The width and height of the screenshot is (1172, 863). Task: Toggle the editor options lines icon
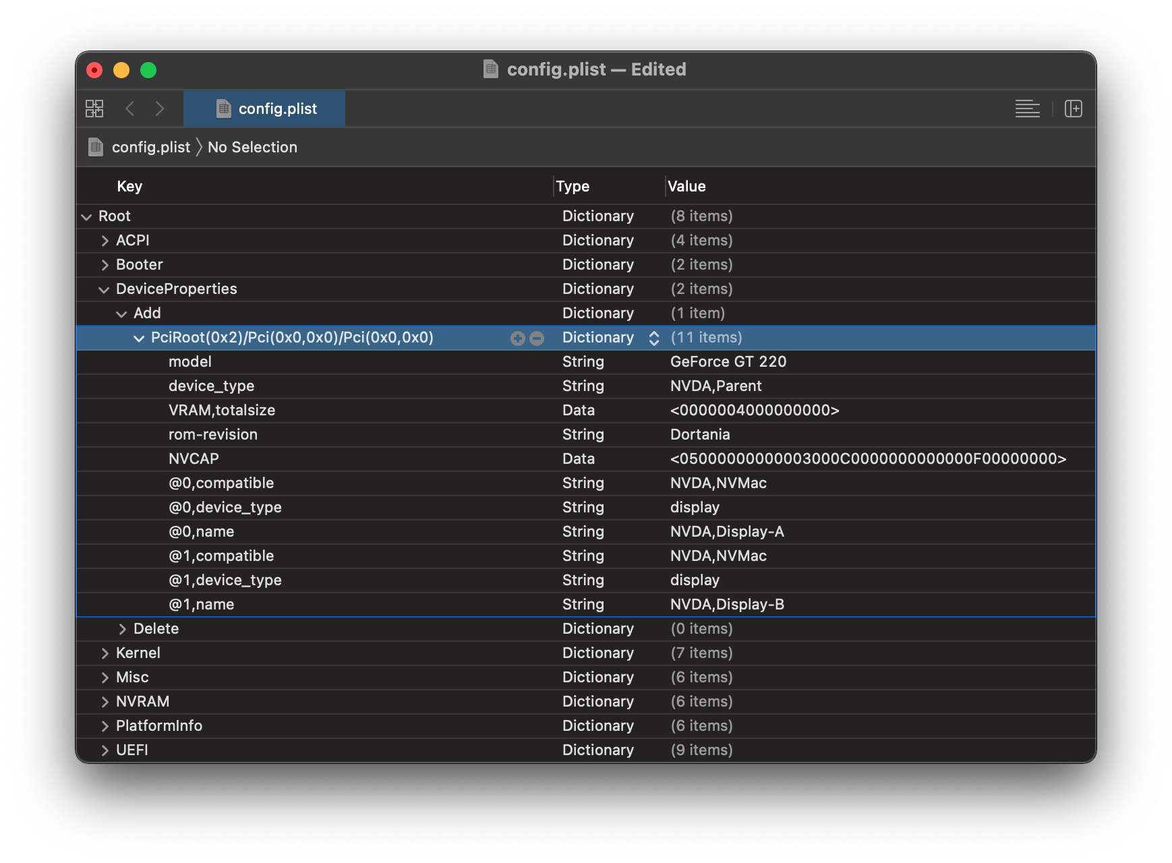pos(1027,109)
